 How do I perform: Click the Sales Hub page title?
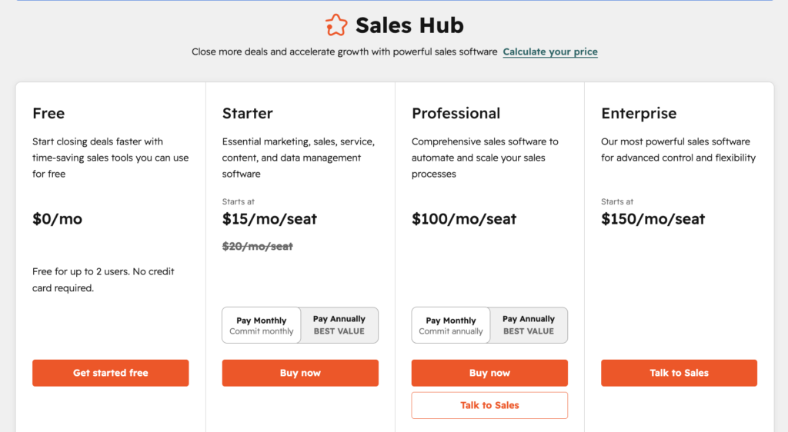pyautogui.click(x=409, y=25)
